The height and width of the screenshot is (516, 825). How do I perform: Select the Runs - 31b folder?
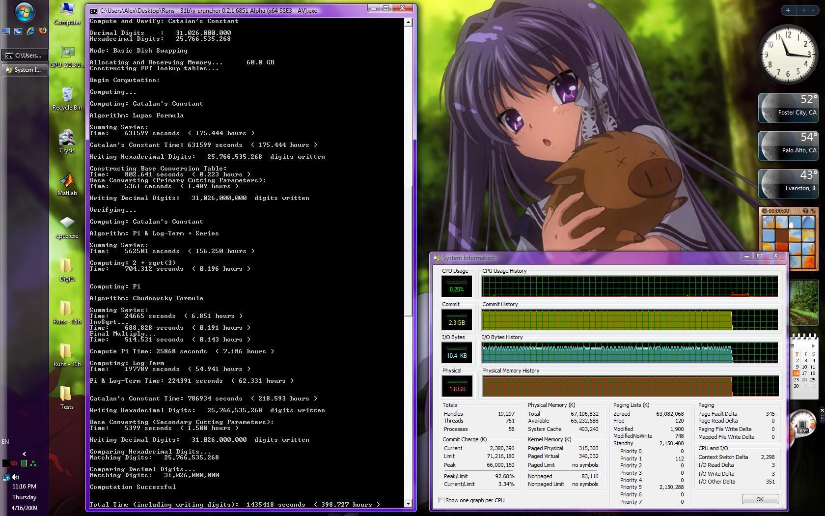(x=66, y=354)
